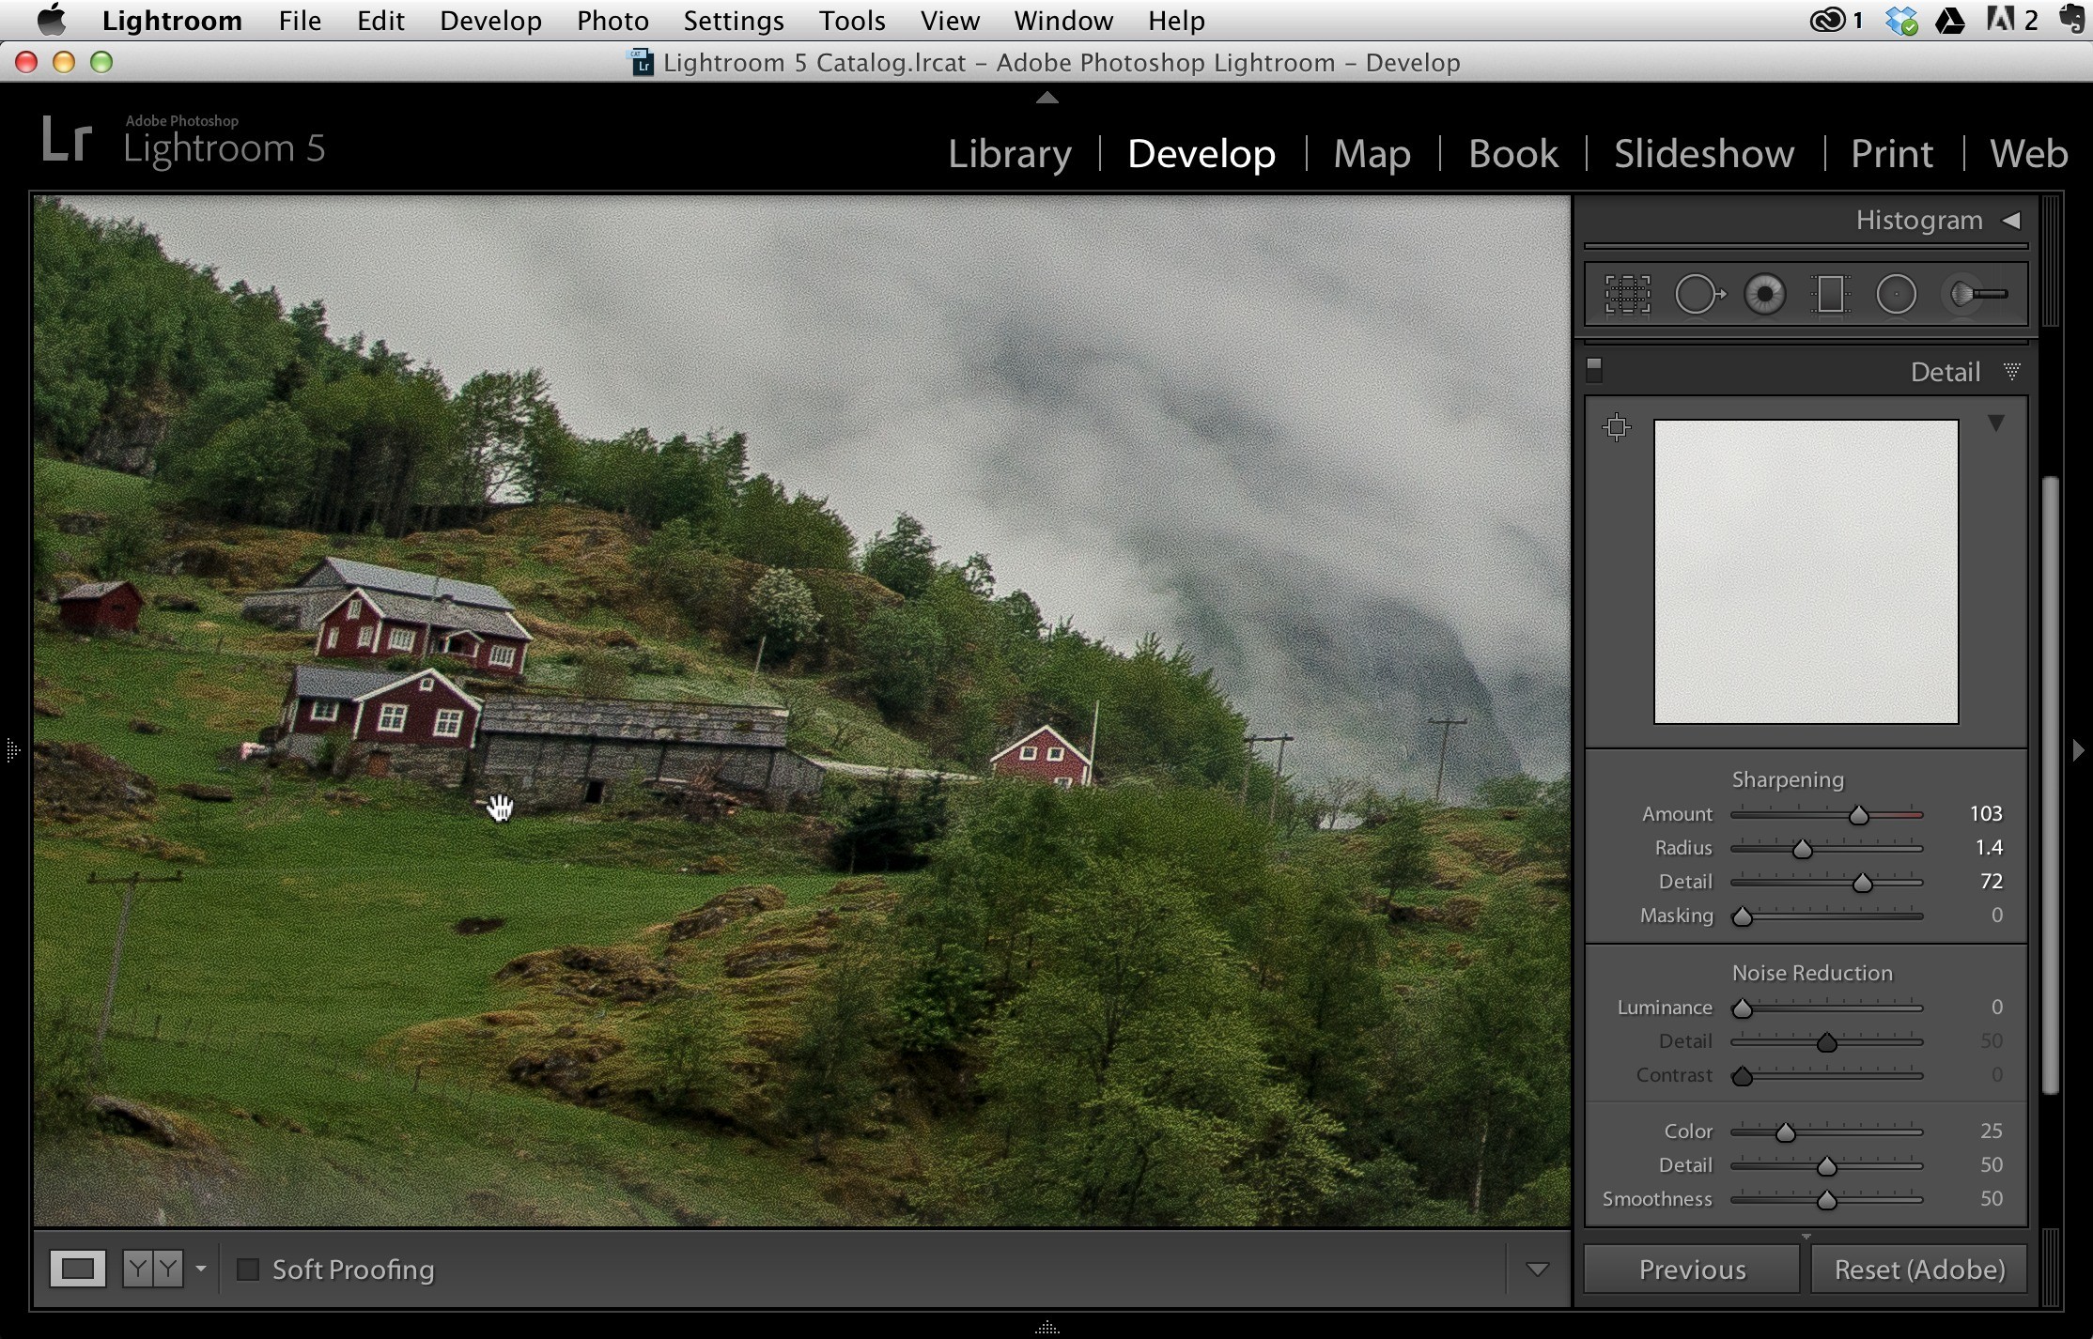Switch to Loupe view mode icon
The image size is (2093, 1339).
(78, 1270)
